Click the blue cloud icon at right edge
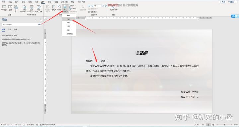The height and width of the screenshot is (127, 239). 233,16
